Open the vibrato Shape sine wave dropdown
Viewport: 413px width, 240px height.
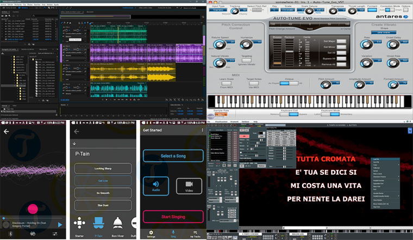(x=384, y=33)
